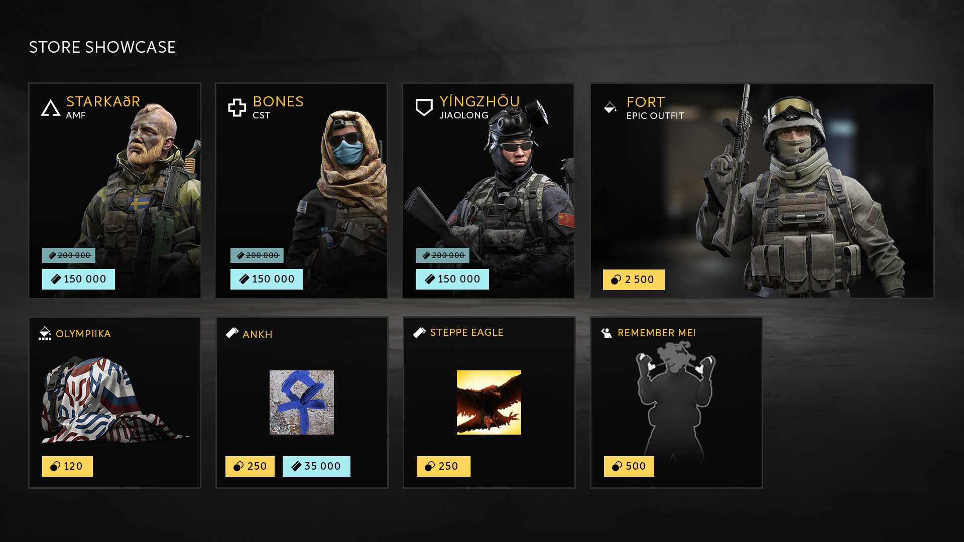964x542 pixels.
Task: Buy Yíngzhōu for 150 000 credits
Action: tap(452, 279)
